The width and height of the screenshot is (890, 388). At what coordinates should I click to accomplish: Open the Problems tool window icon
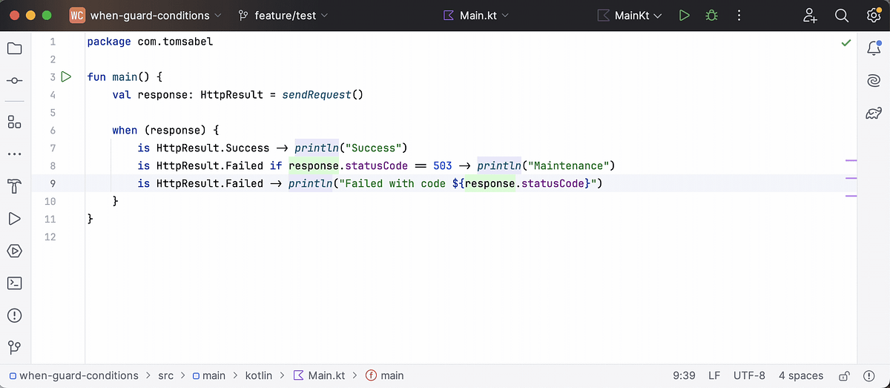coord(14,315)
